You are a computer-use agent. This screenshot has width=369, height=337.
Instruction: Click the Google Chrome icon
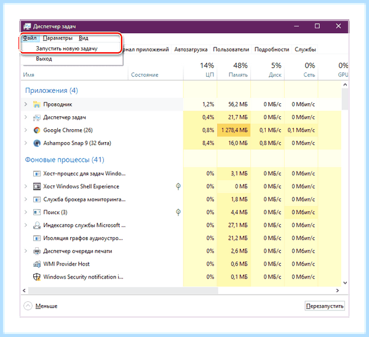coord(37,130)
